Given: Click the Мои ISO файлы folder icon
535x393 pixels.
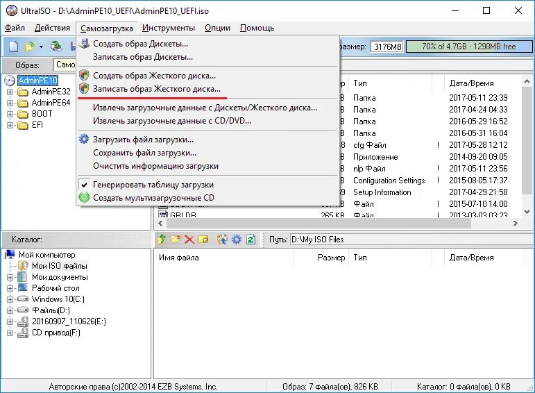Looking at the screenshot, I should click(23, 266).
